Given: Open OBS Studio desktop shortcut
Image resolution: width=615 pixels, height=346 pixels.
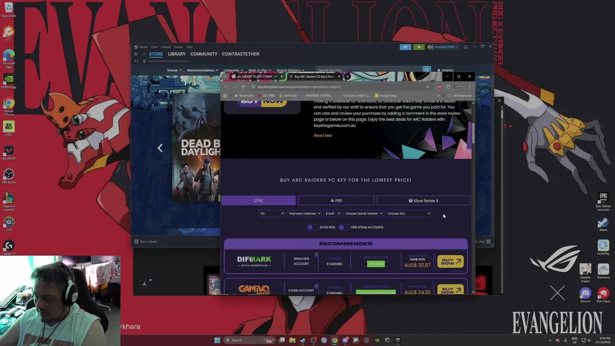Looking at the screenshot, I should point(9,176).
